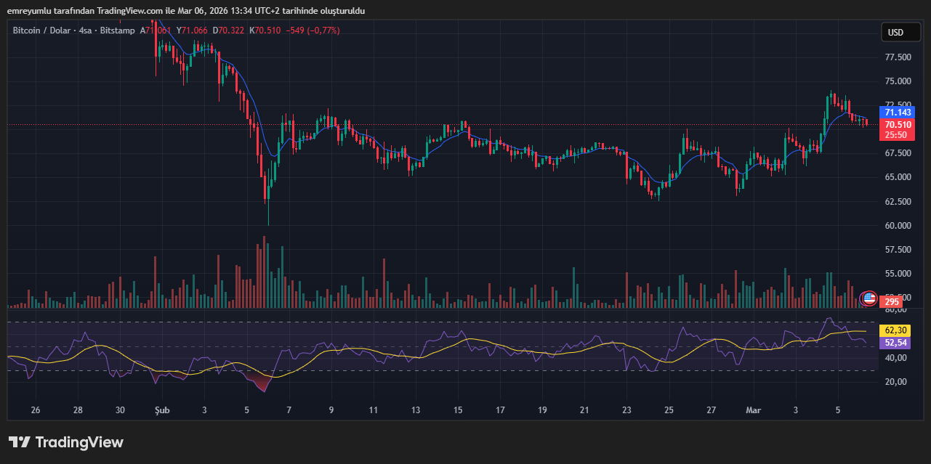Click the red 295 volume label

(x=892, y=301)
